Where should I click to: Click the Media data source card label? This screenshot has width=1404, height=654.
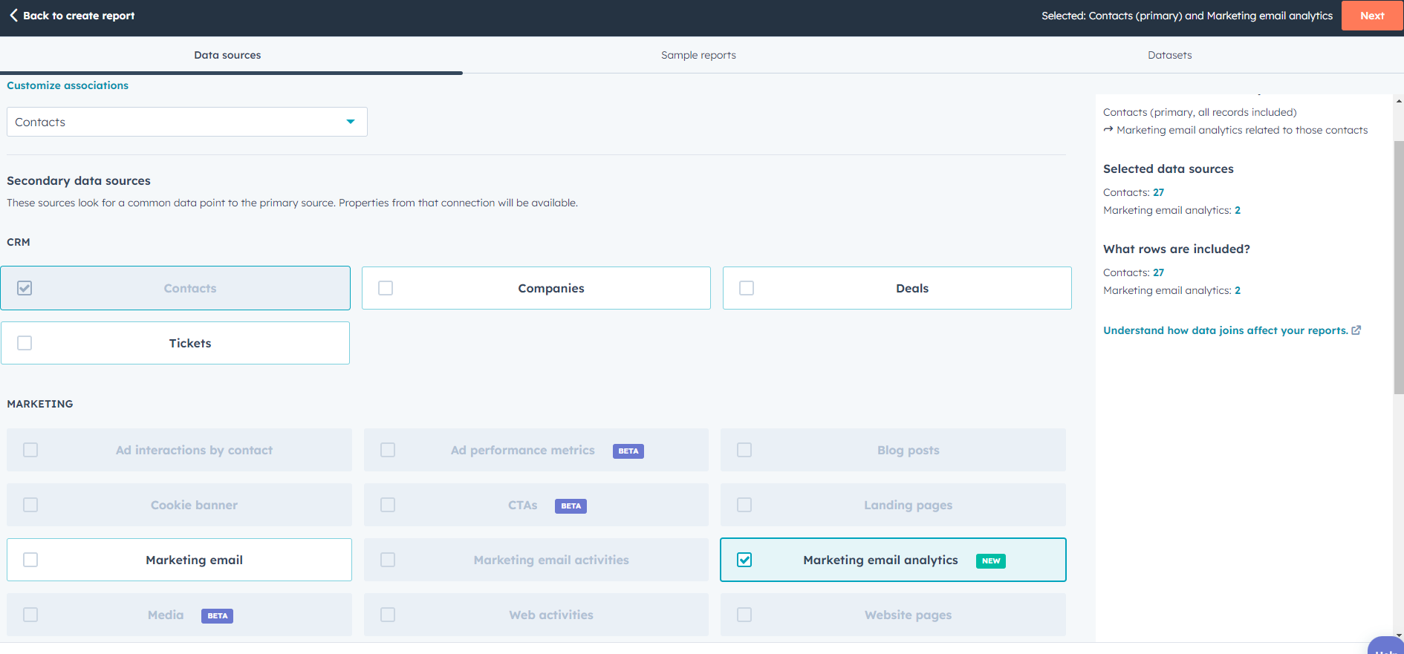tap(166, 615)
